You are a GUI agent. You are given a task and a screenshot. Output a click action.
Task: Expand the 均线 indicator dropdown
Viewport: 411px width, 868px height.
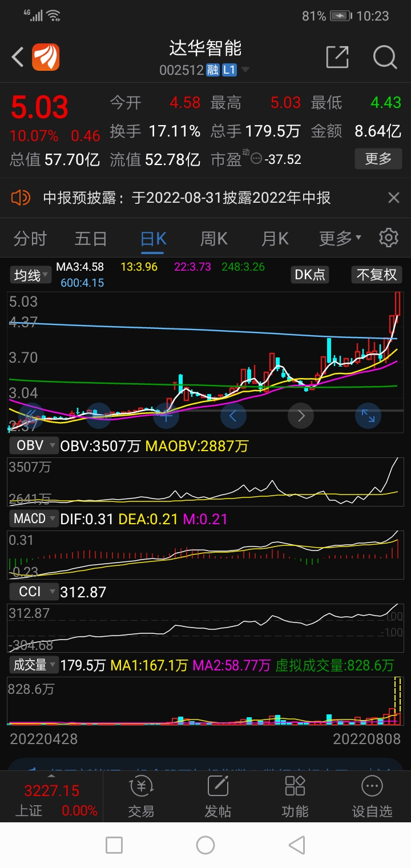pyautogui.click(x=31, y=275)
